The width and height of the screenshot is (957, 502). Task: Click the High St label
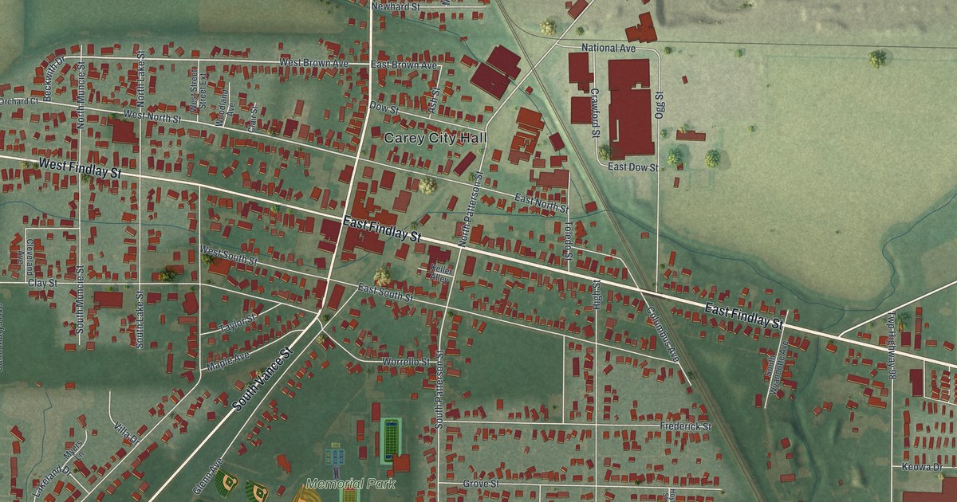(x=597, y=295)
